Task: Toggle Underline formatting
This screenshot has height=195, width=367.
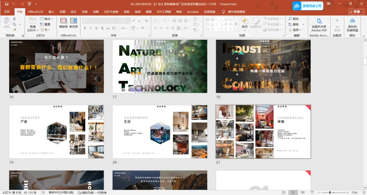Action: coord(97,28)
